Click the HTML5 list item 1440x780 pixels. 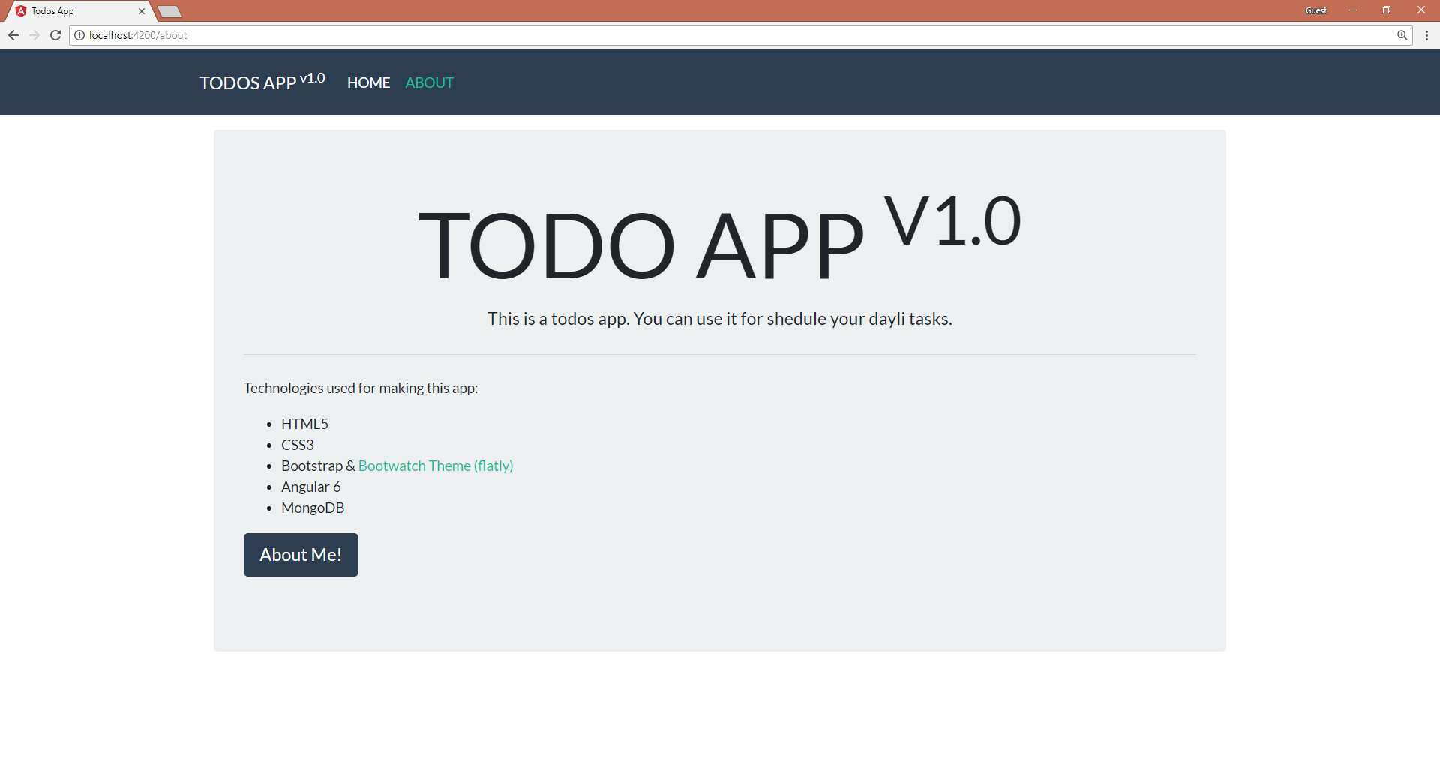point(304,424)
